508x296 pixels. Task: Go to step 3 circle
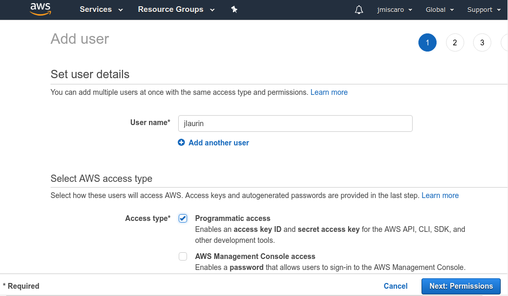(x=482, y=42)
